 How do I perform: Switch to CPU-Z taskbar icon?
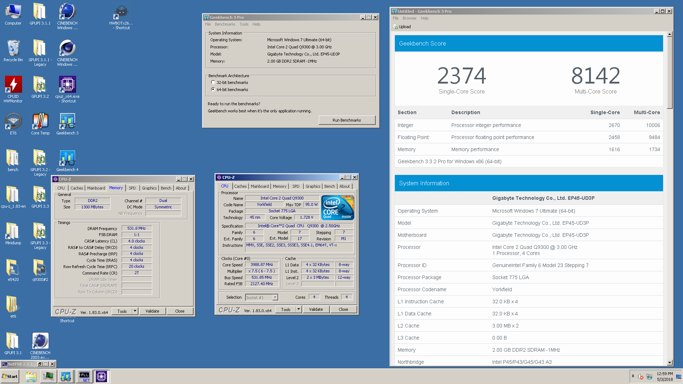tap(101, 377)
